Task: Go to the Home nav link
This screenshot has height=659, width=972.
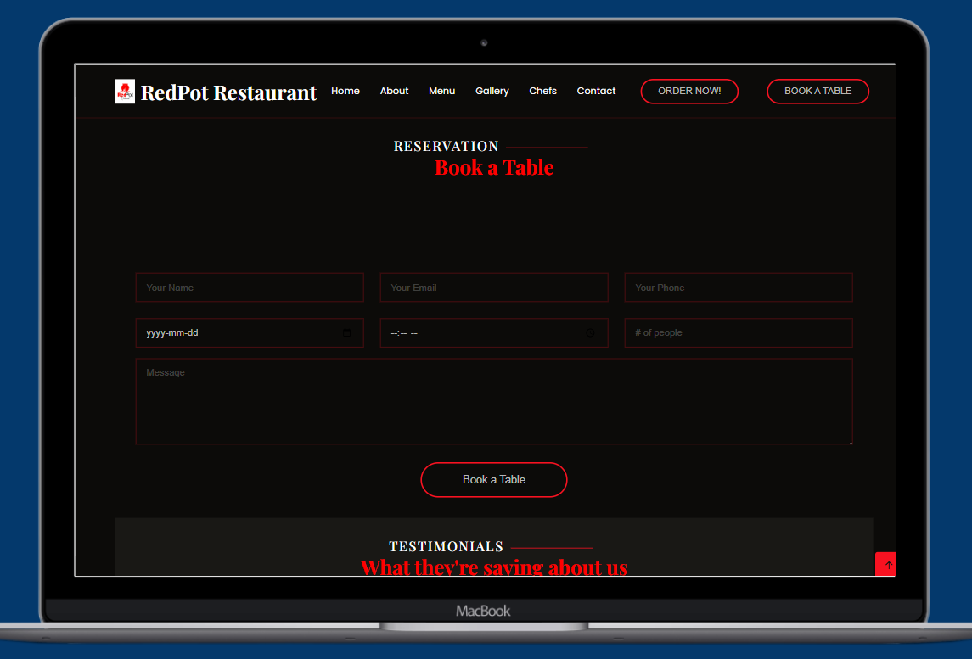Action: (346, 91)
